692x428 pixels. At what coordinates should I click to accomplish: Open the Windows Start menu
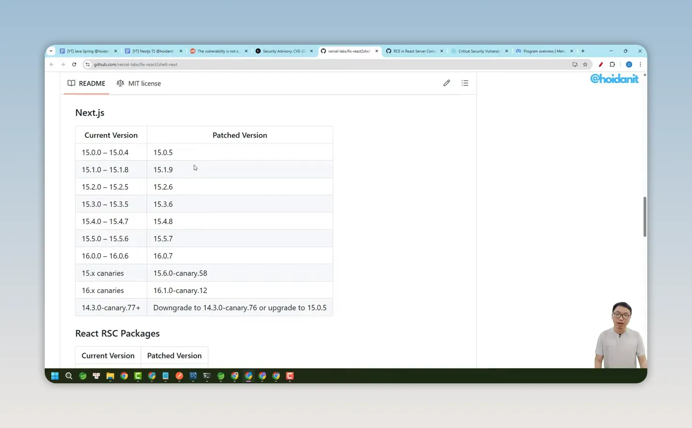coord(55,376)
